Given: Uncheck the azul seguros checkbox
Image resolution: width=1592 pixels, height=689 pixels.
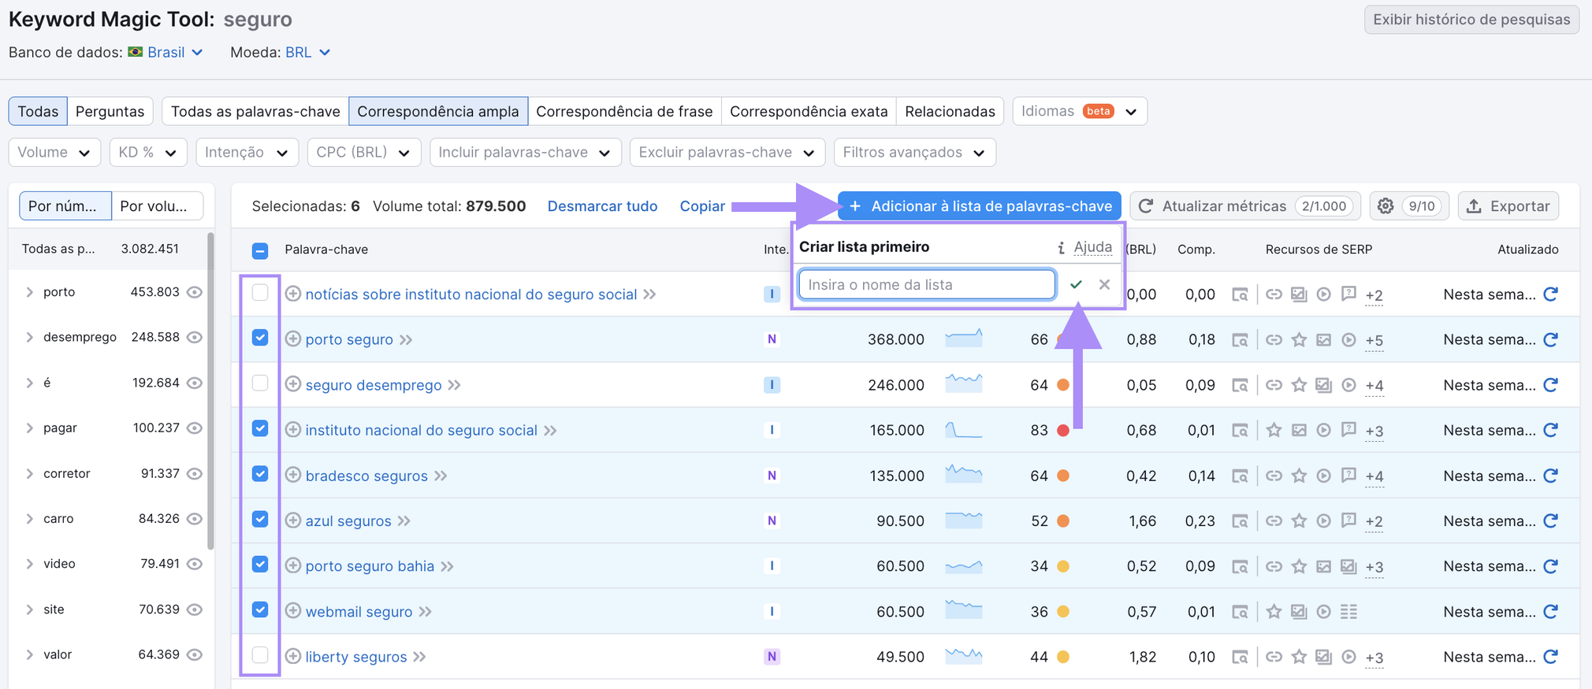Looking at the screenshot, I should click(260, 519).
